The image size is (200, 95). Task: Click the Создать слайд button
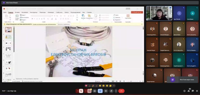click(x=17, y=17)
